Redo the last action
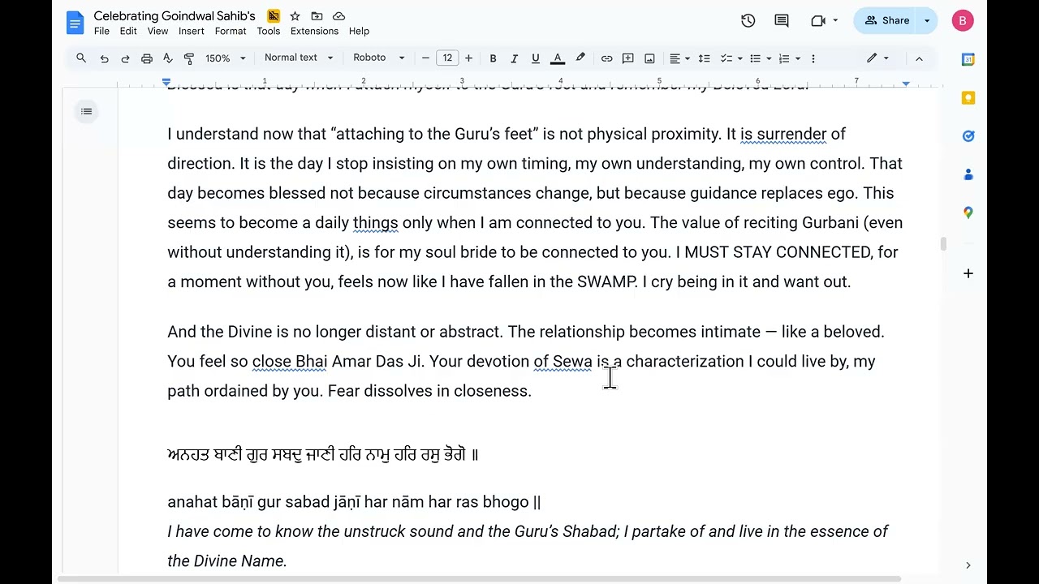This screenshot has height=584, width=1039. (x=125, y=58)
